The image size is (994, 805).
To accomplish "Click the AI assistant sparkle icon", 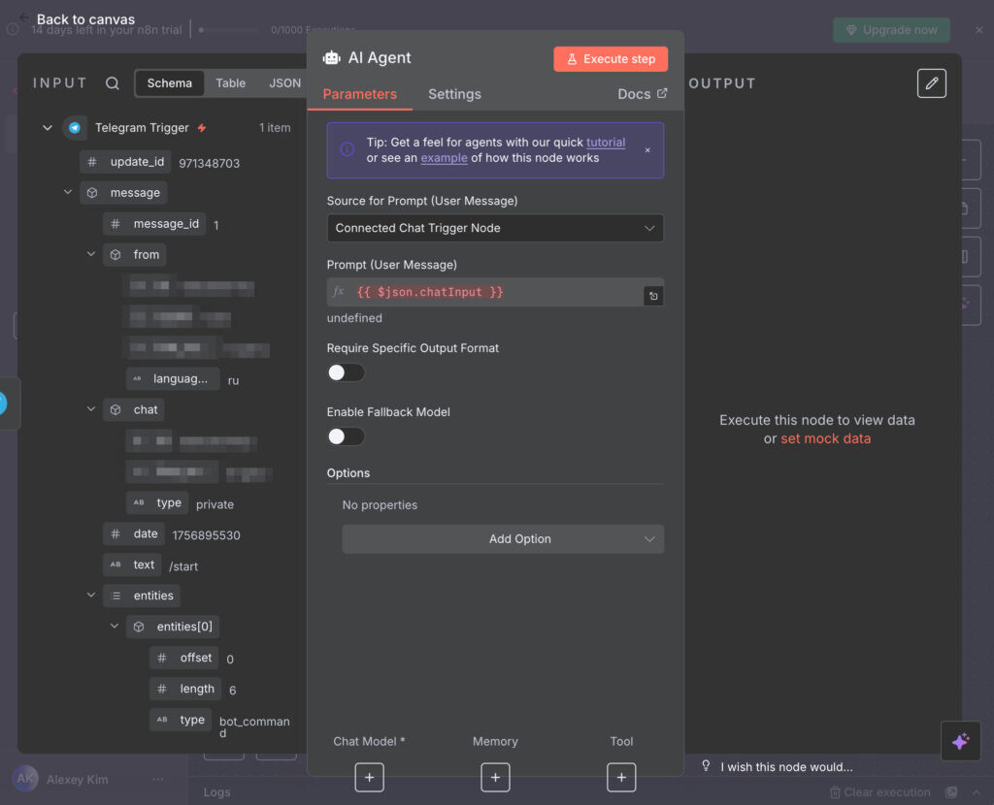I will tap(960, 741).
